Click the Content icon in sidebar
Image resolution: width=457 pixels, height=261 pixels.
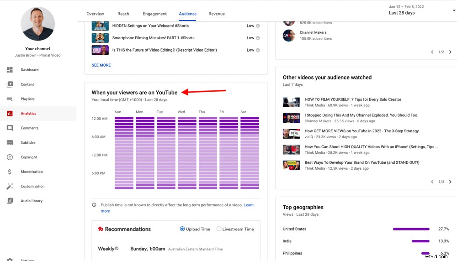pos(10,84)
